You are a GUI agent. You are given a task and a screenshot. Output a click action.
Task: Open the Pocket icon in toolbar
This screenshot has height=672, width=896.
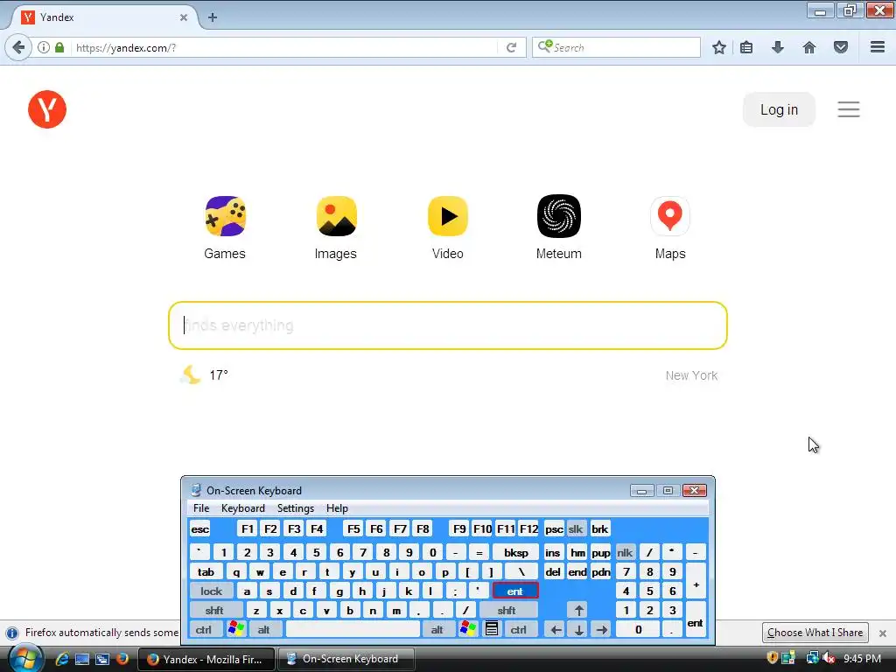point(841,47)
